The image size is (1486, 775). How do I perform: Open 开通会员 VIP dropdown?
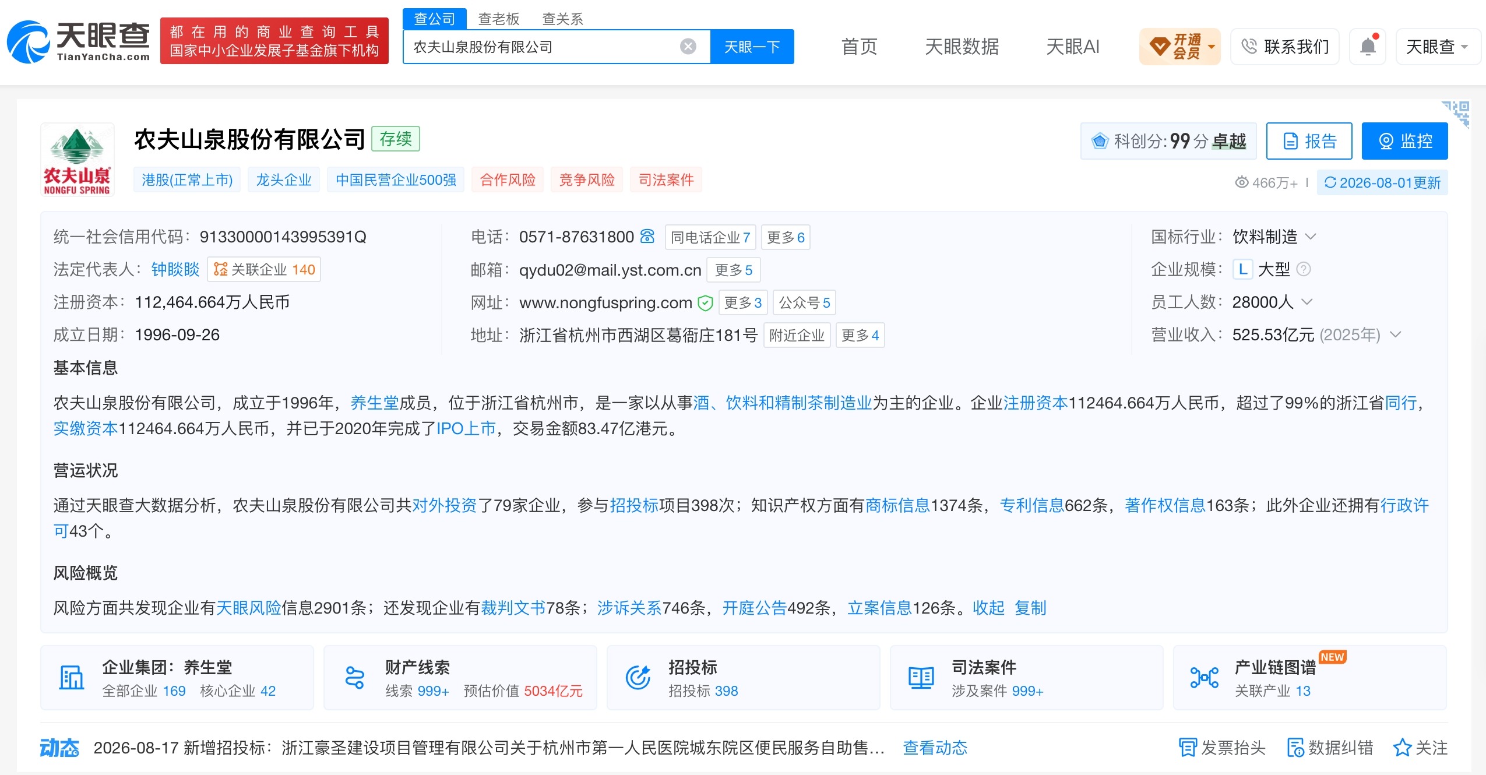(1180, 46)
